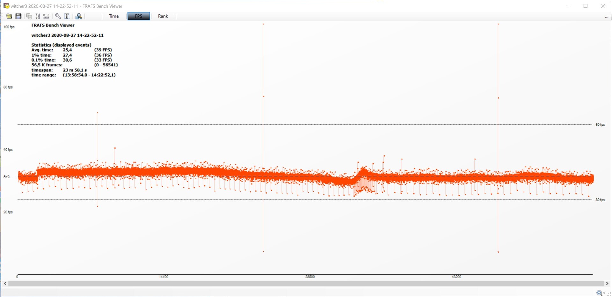The height and width of the screenshot is (297, 612).
Task: Click the zoom magnifier in the status bar
Action: click(599, 293)
